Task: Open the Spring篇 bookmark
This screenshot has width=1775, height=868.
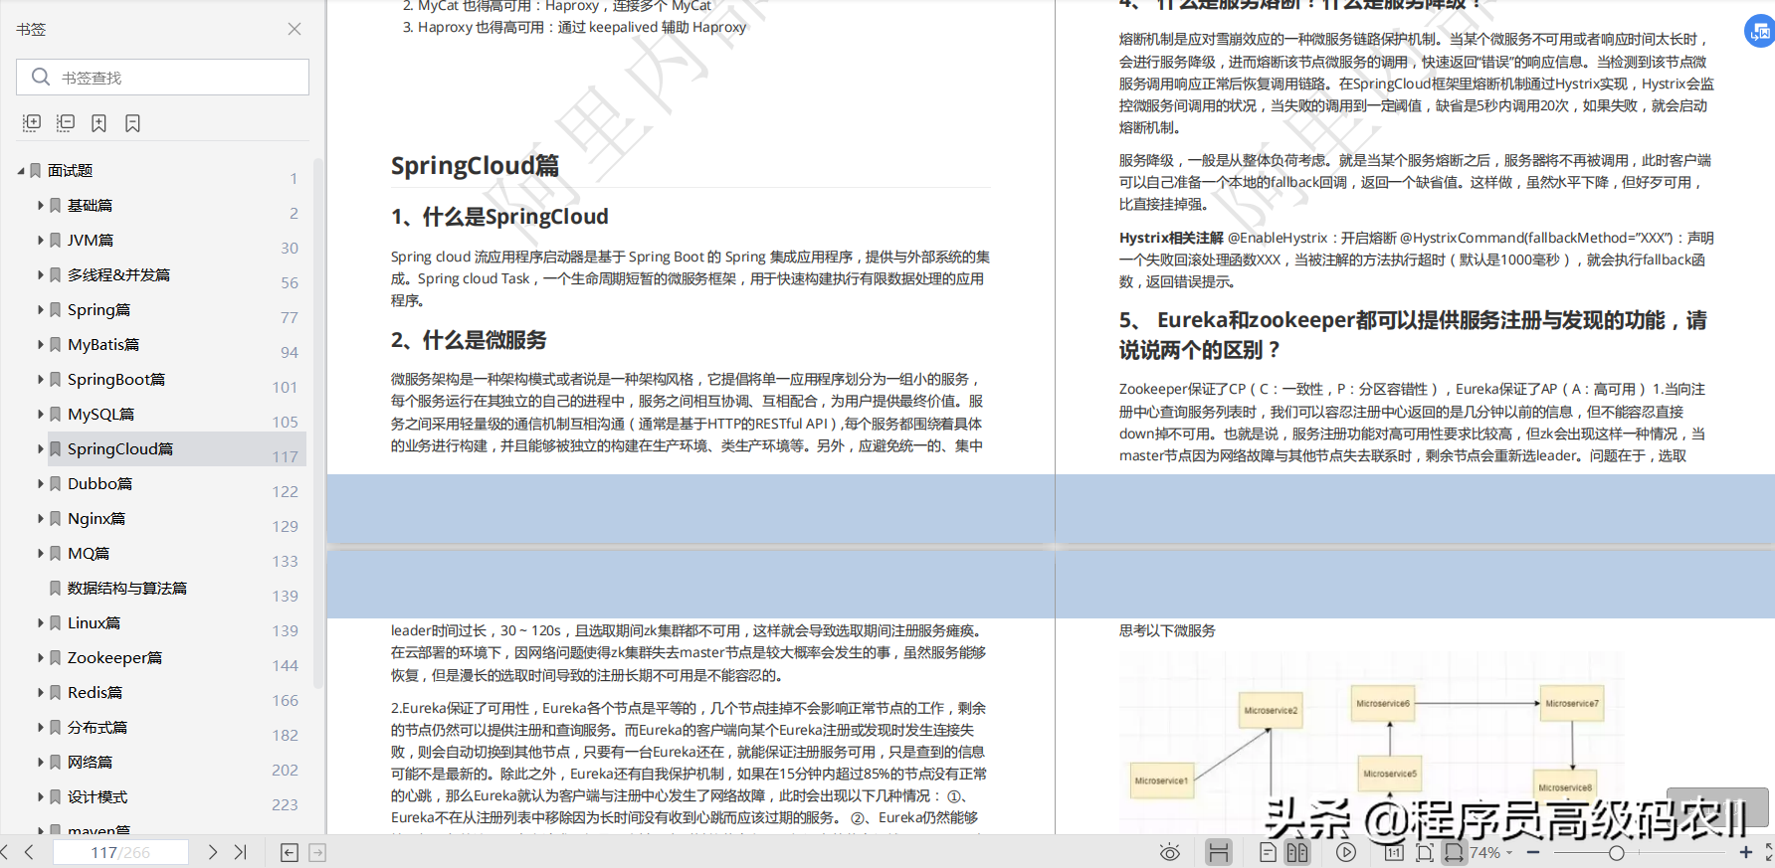Action: (x=99, y=309)
